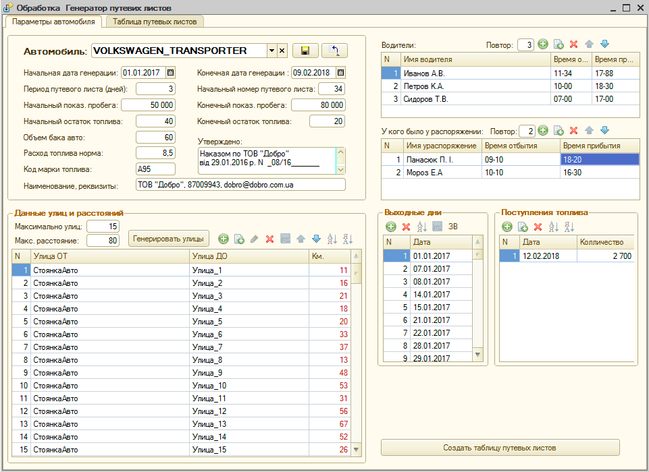The width and height of the screenshot is (649, 472).
Task: Delete selected date in Выходные дни
Action: [x=406, y=227]
